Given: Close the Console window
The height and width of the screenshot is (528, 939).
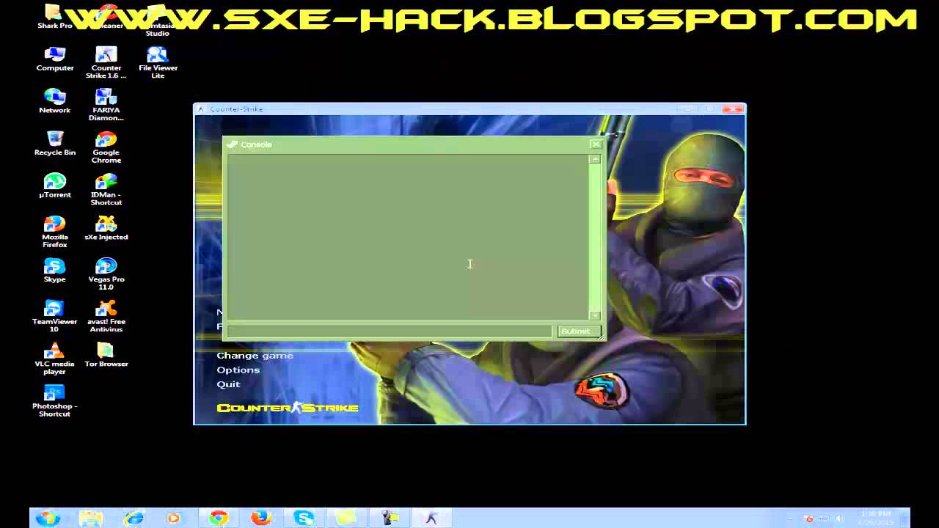Looking at the screenshot, I should [596, 144].
